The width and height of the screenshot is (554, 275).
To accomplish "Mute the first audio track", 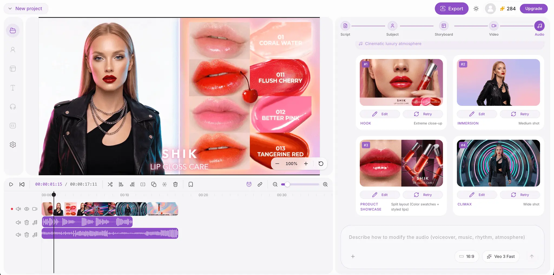I will 18,222.
